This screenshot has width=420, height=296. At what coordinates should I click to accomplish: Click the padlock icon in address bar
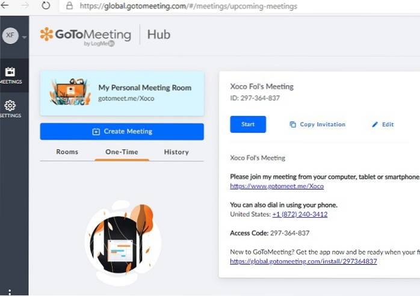(x=69, y=6)
